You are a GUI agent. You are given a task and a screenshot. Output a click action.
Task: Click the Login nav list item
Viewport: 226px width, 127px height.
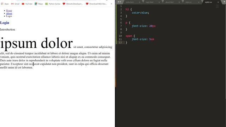pos(9,16)
